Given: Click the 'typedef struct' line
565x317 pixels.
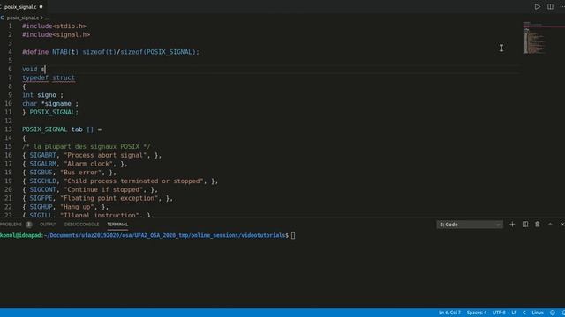Looking at the screenshot, I should [49, 77].
